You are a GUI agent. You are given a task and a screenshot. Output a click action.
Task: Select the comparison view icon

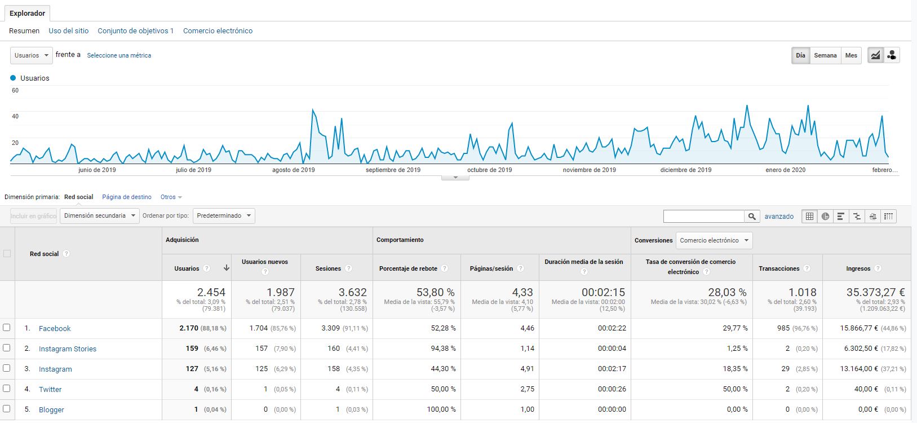tap(857, 216)
